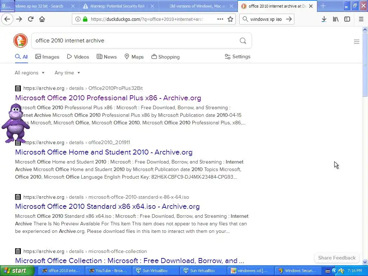
Task: Open DuckDuckGo Settings dropdown
Action: [x=238, y=56]
